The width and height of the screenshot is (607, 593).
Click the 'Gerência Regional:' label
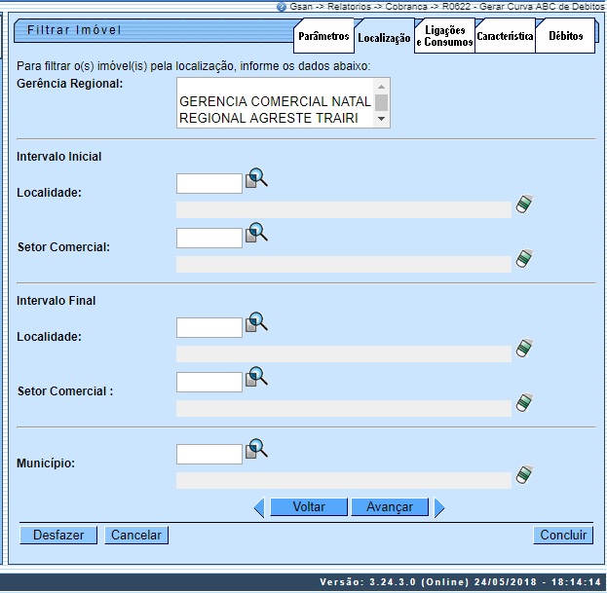(70, 84)
